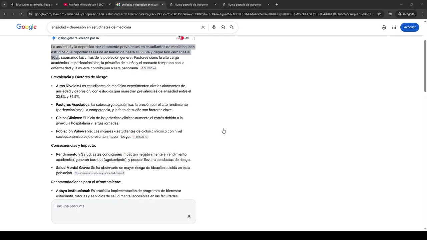This screenshot has height=240, width=427.
Task: Close the last incognito new tab
Action: tap(269, 5)
